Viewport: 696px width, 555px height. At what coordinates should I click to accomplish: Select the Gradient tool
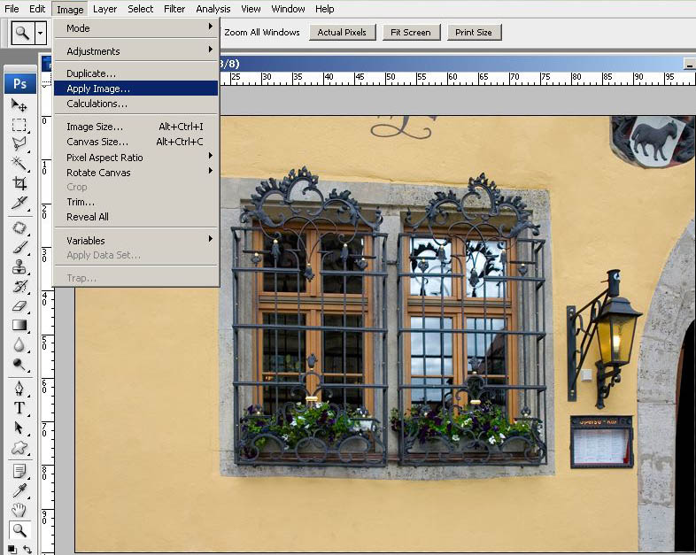point(19,325)
